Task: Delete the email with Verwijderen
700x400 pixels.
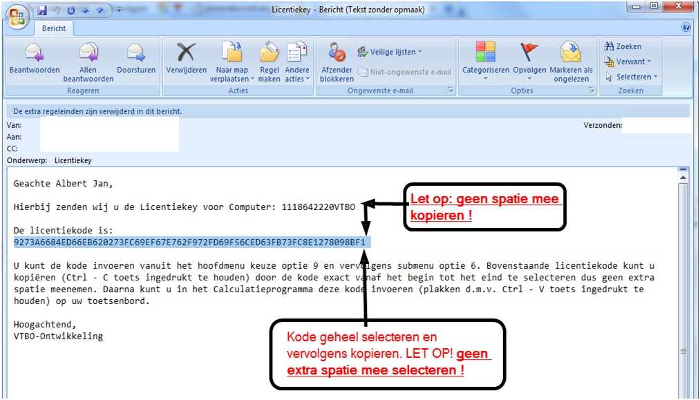Action: (x=186, y=54)
